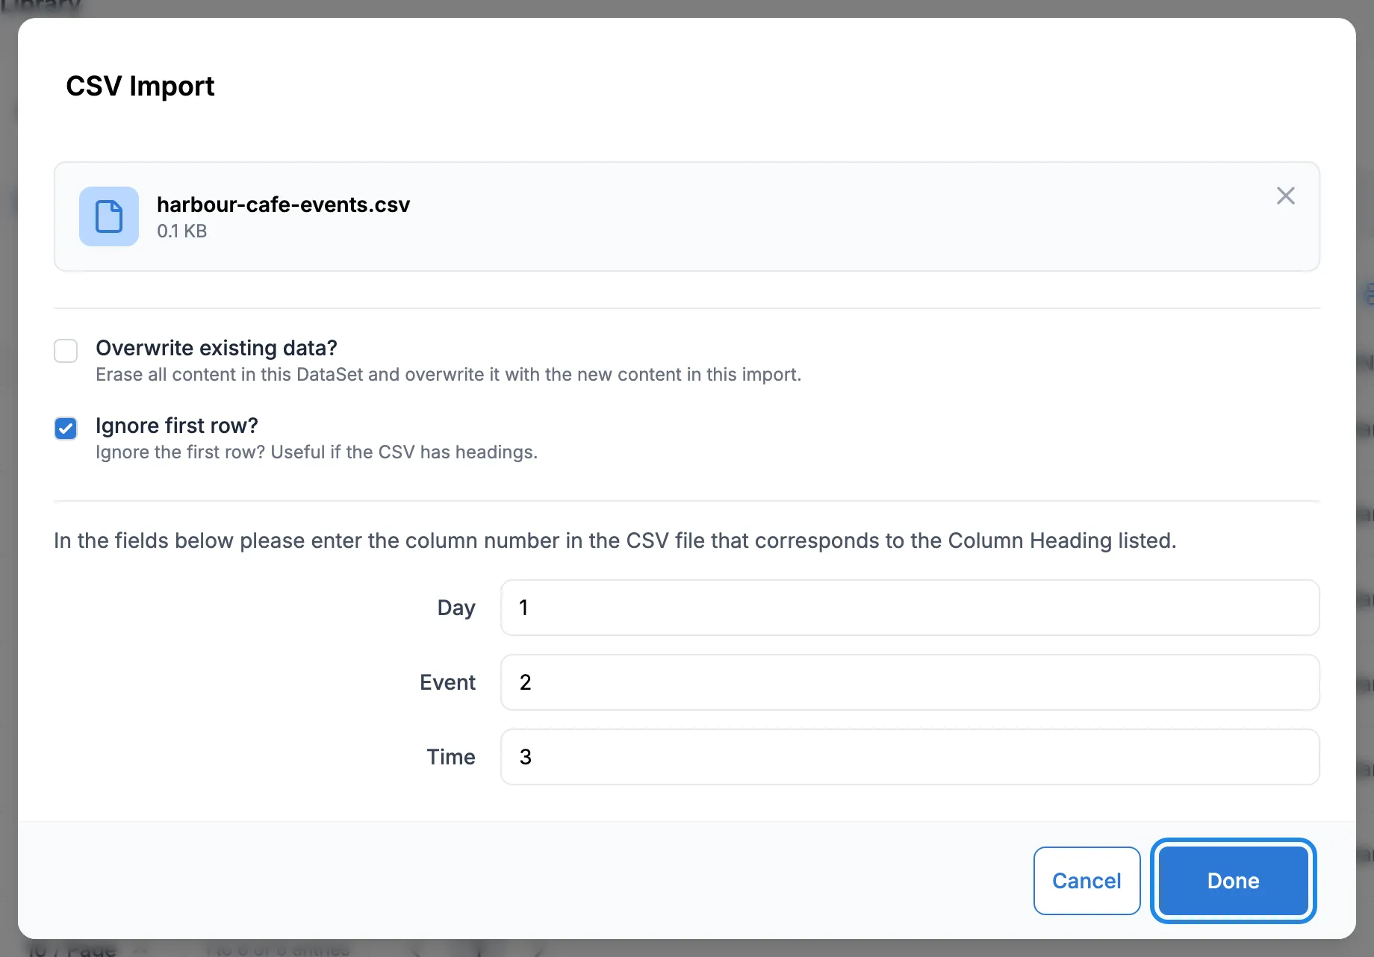Confirm import with the Done button
The image size is (1374, 957).
pos(1233,881)
